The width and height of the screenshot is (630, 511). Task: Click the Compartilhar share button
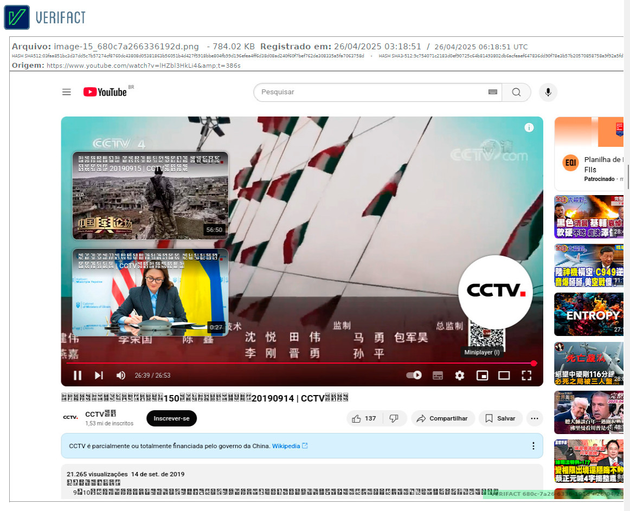[x=442, y=418]
